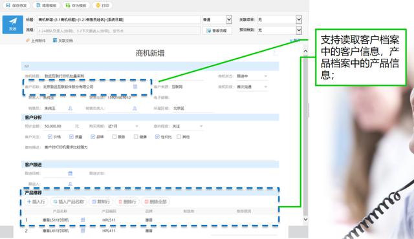
Task: Click the 插入产品名称 button
Action: click(69, 202)
